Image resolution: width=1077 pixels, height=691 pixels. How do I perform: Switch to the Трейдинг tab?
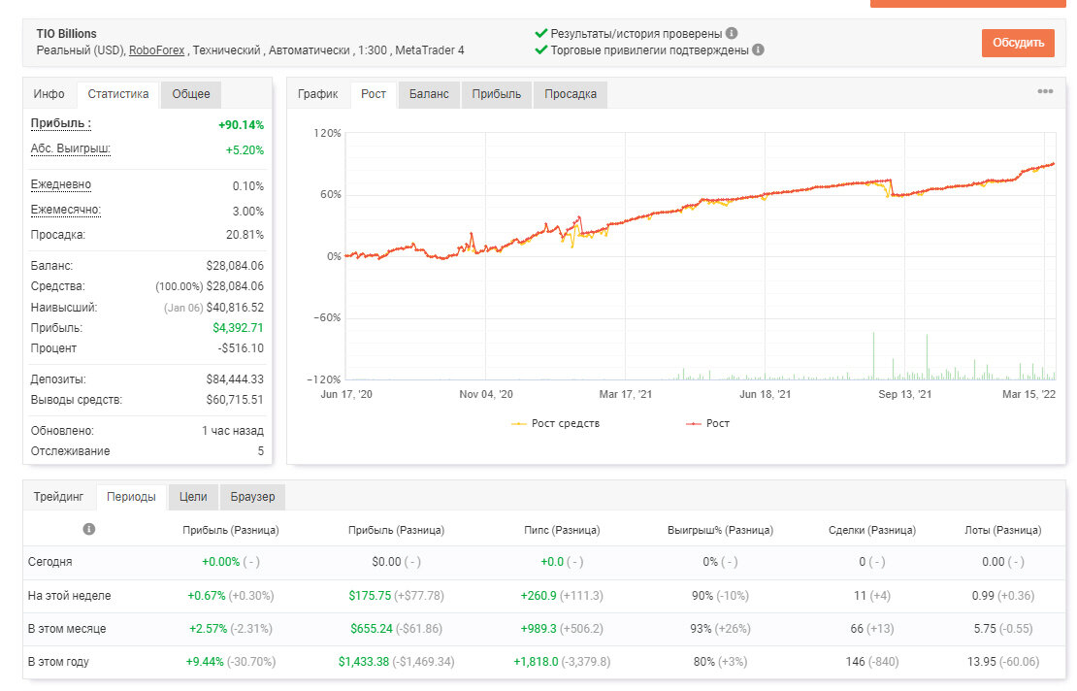click(x=58, y=497)
